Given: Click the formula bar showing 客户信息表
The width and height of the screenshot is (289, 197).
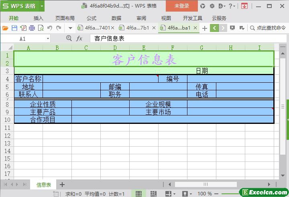Looking at the screenshot, I should pyautogui.click(x=188, y=38).
